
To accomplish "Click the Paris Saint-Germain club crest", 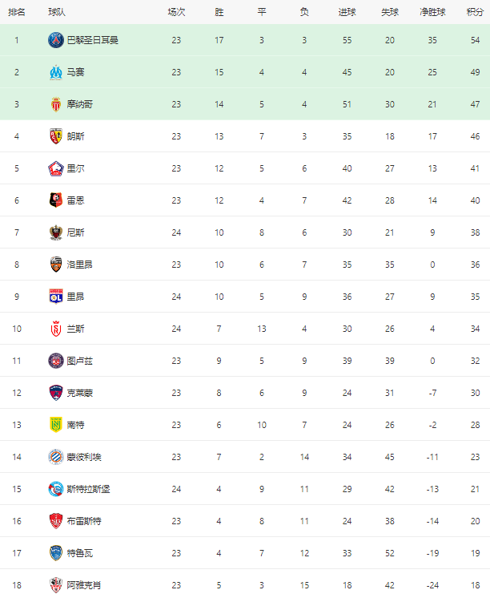I will (x=55, y=40).
